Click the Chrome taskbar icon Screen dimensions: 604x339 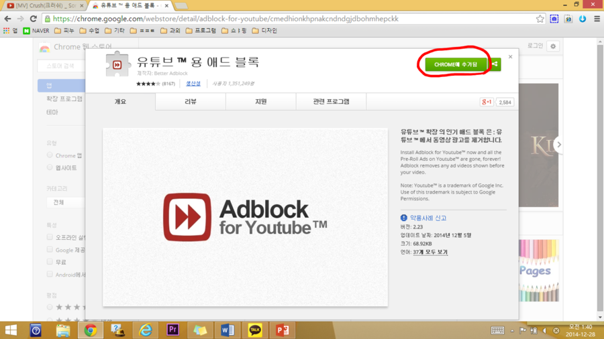point(91,330)
